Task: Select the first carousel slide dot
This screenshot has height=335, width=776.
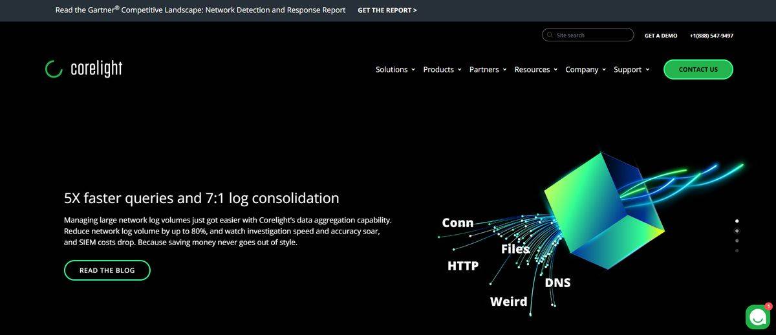Action: coord(737,221)
